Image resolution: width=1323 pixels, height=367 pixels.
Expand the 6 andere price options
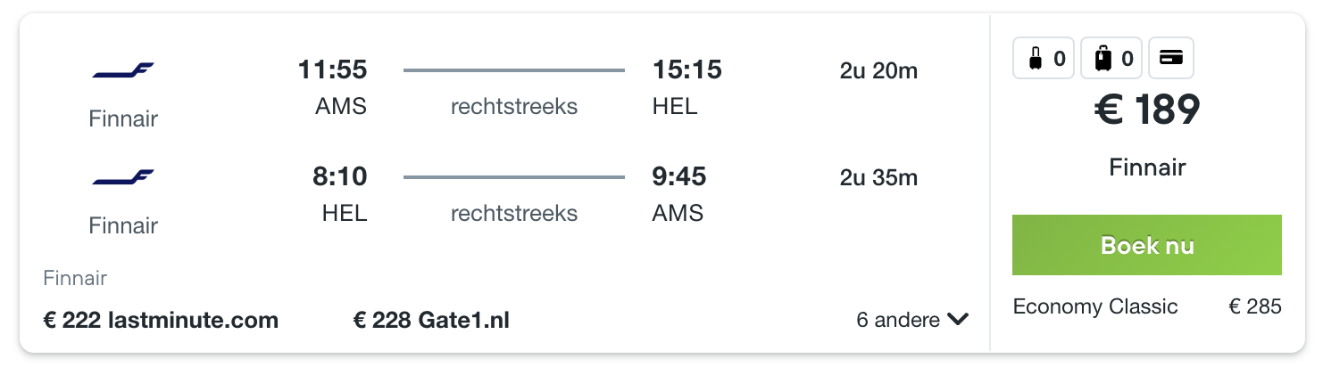tap(912, 320)
